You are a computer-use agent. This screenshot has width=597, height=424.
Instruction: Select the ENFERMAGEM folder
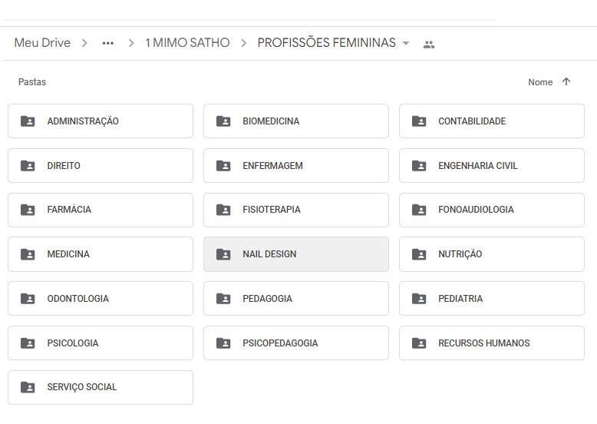296,166
